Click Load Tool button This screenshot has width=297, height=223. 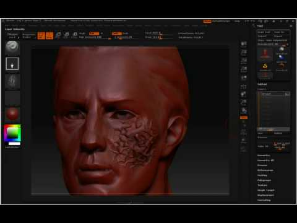pos(264,32)
